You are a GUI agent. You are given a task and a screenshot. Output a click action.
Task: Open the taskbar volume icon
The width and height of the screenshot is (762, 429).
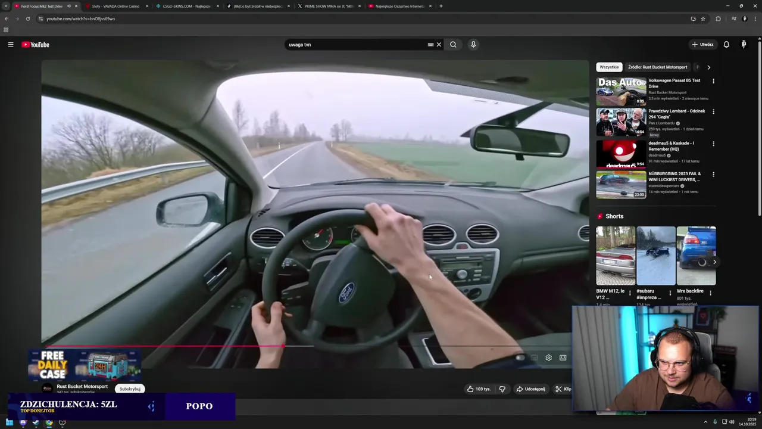coord(732,422)
